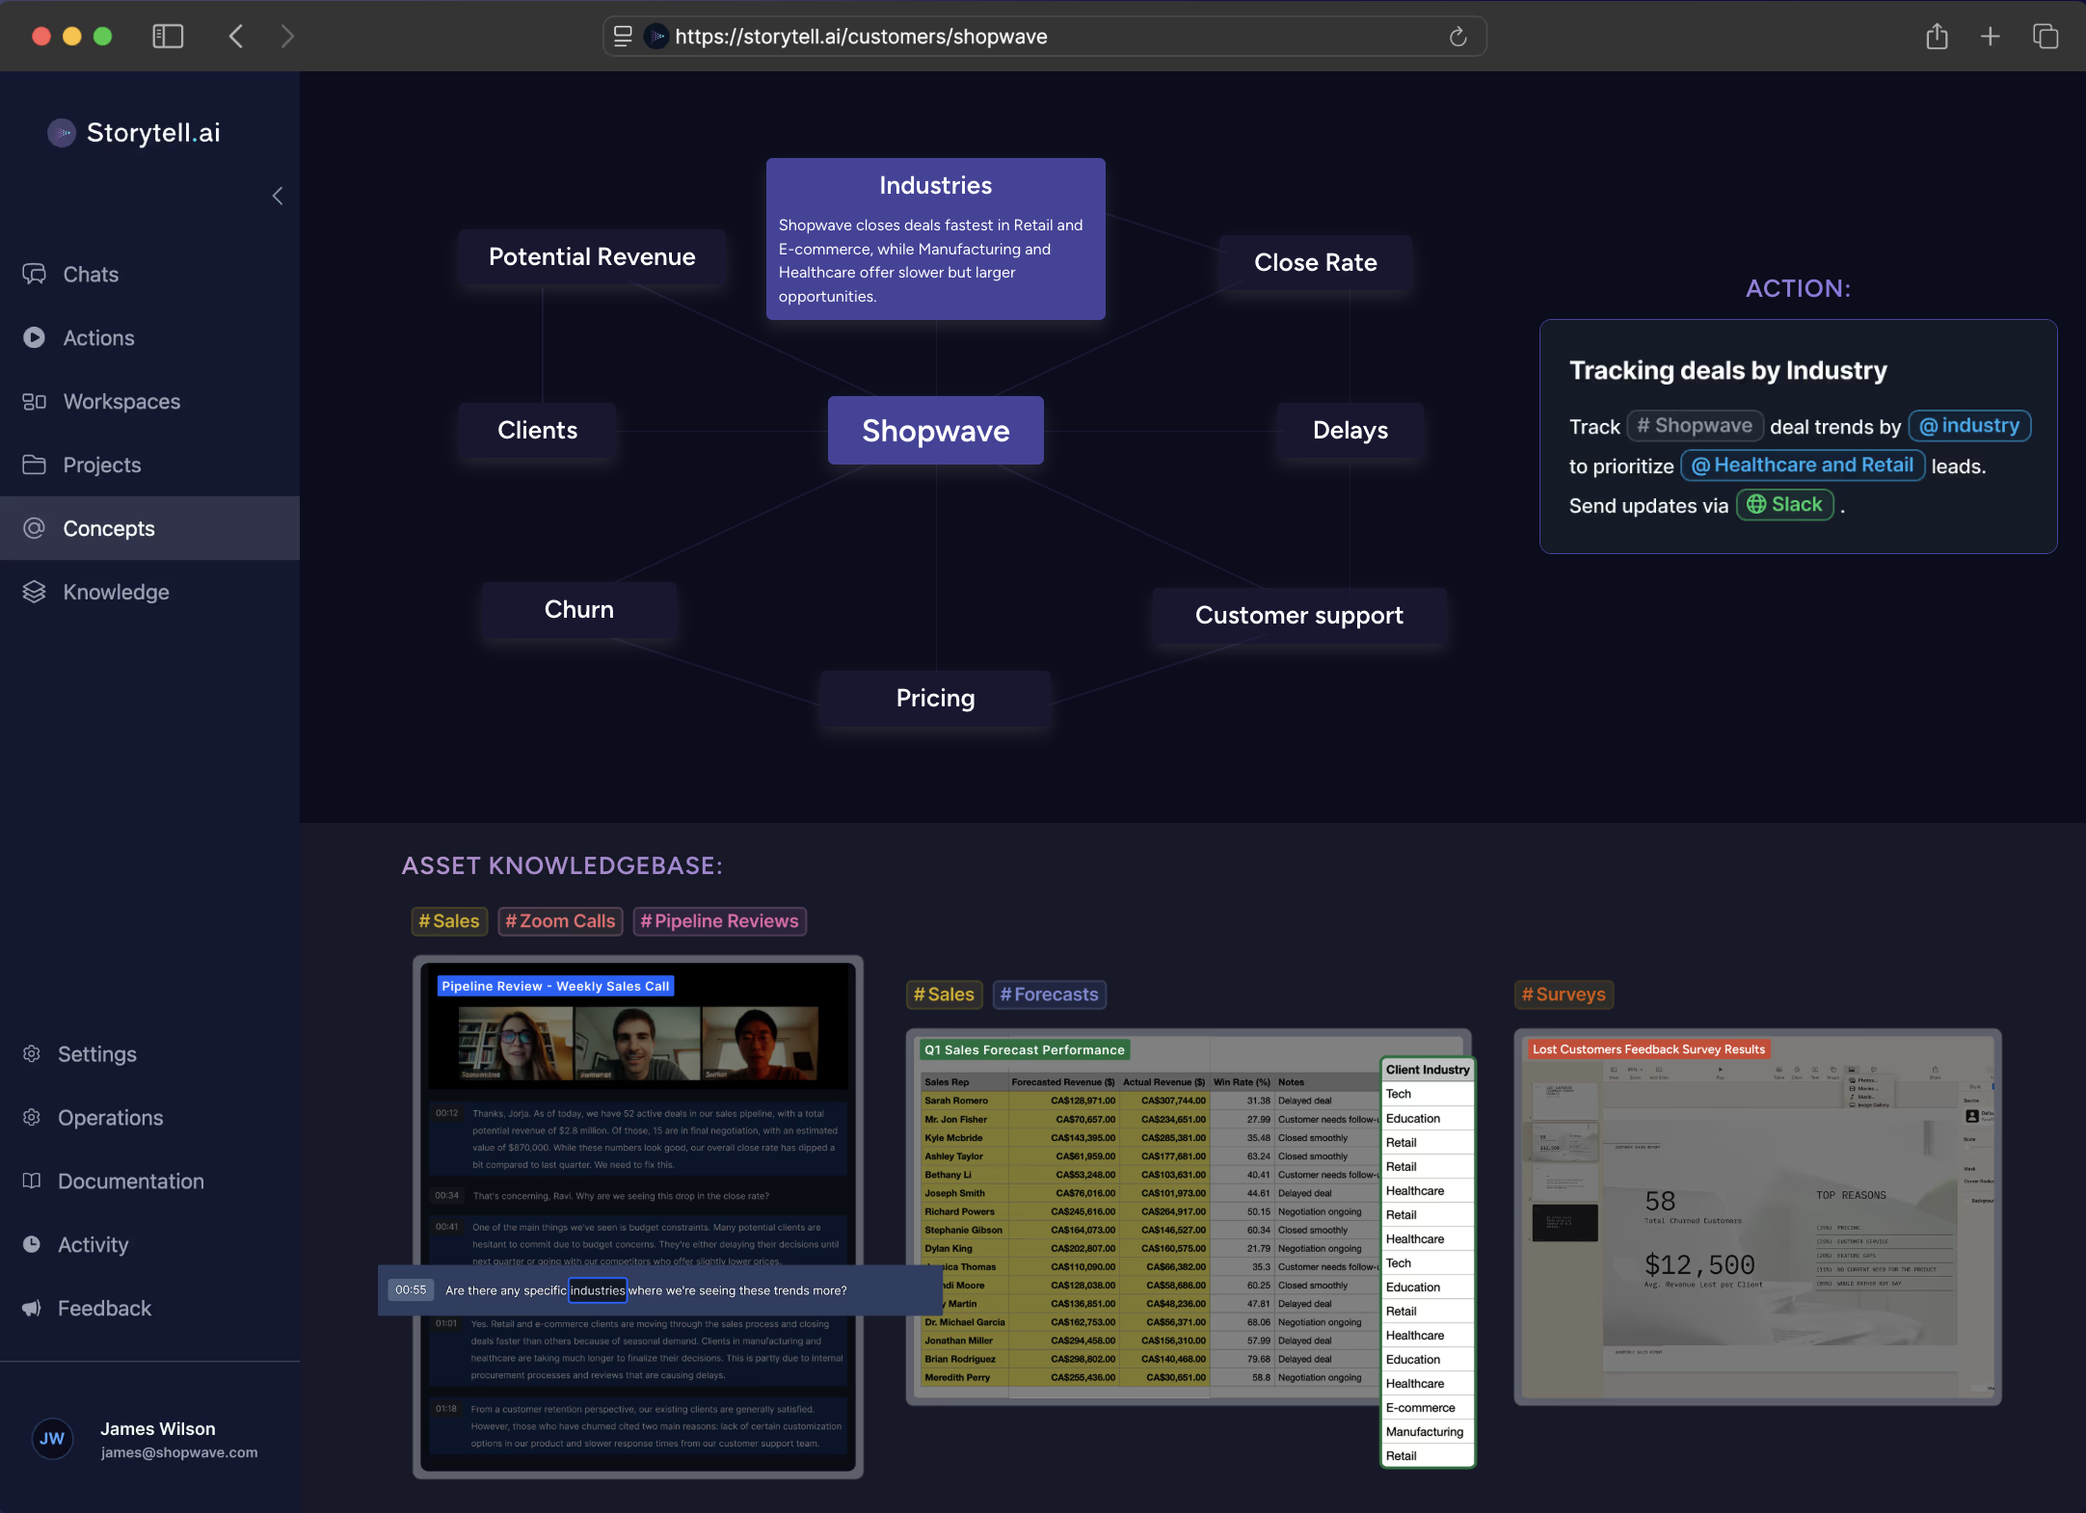Click the Pipeline Reviews hashtag tag
The height and width of the screenshot is (1513, 2086).
[719, 921]
